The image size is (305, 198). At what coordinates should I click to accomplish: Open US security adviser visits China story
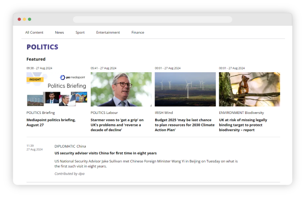tap(106, 153)
